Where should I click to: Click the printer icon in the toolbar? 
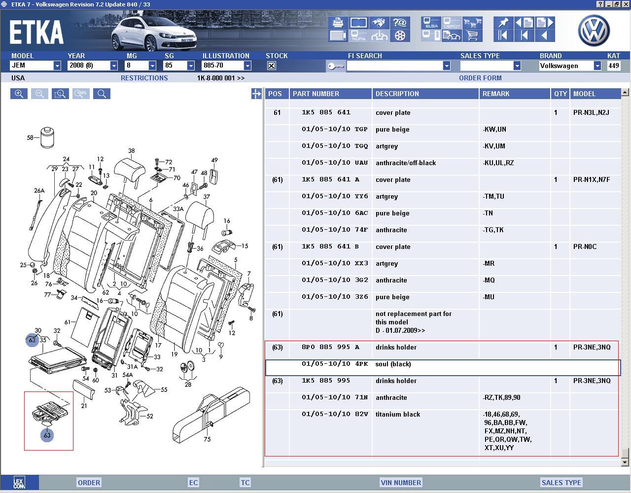point(338,23)
